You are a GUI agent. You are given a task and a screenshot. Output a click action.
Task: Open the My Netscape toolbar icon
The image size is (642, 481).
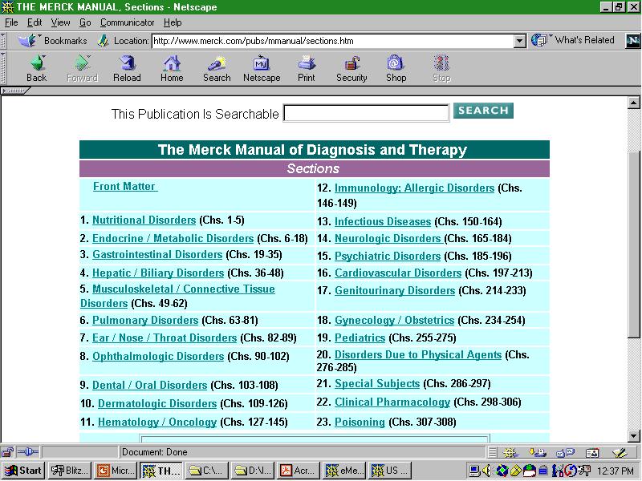tap(262, 68)
